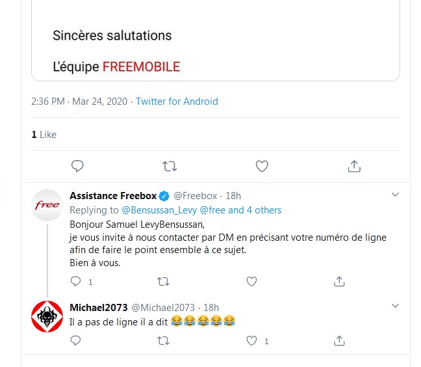This screenshot has height=367, width=421.
Task: Open the Twitter for Android link
Action: tap(177, 102)
